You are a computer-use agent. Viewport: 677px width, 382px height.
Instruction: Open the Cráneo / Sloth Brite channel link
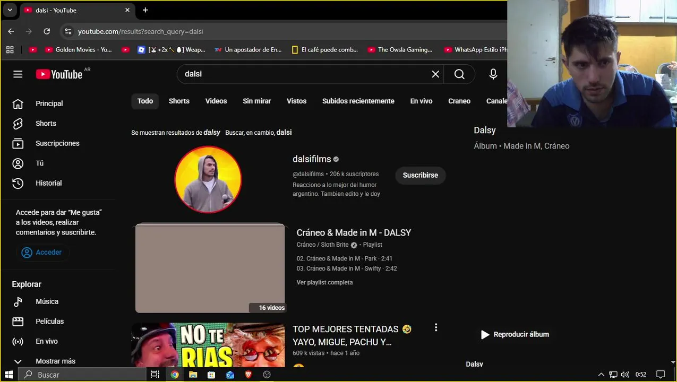click(x=323, y=245)
